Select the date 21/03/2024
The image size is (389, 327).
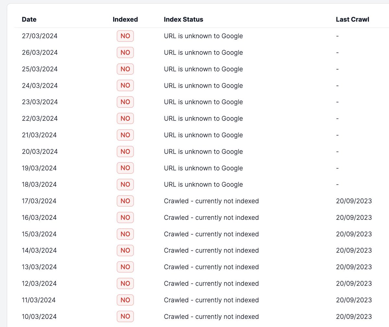(x=39, y=135)
